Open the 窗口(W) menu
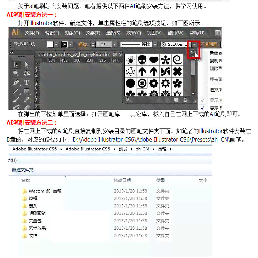This screenshot has width=258, height=258. [175, 33]
